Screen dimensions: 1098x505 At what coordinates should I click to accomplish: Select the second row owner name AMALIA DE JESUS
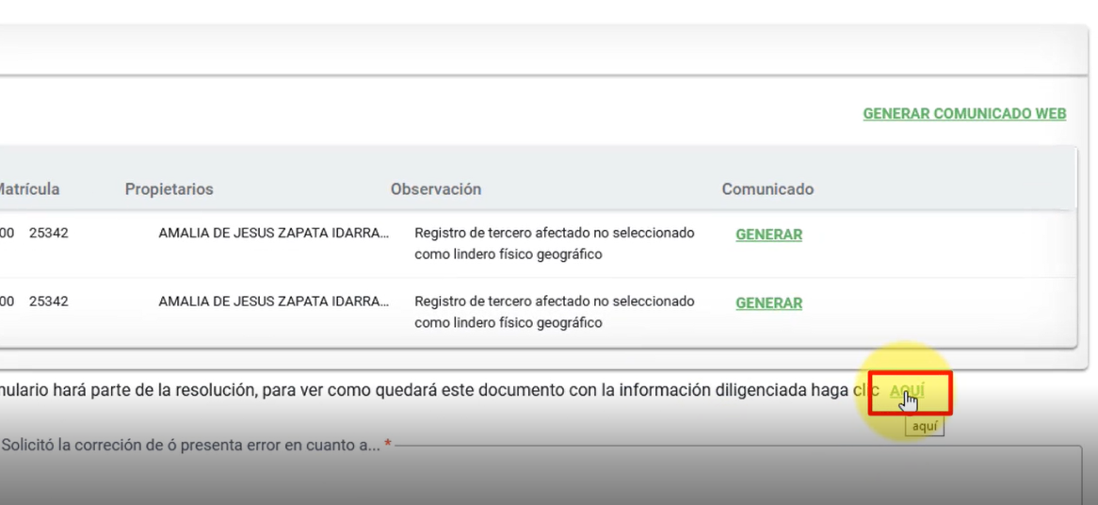[x=273, y=301]
